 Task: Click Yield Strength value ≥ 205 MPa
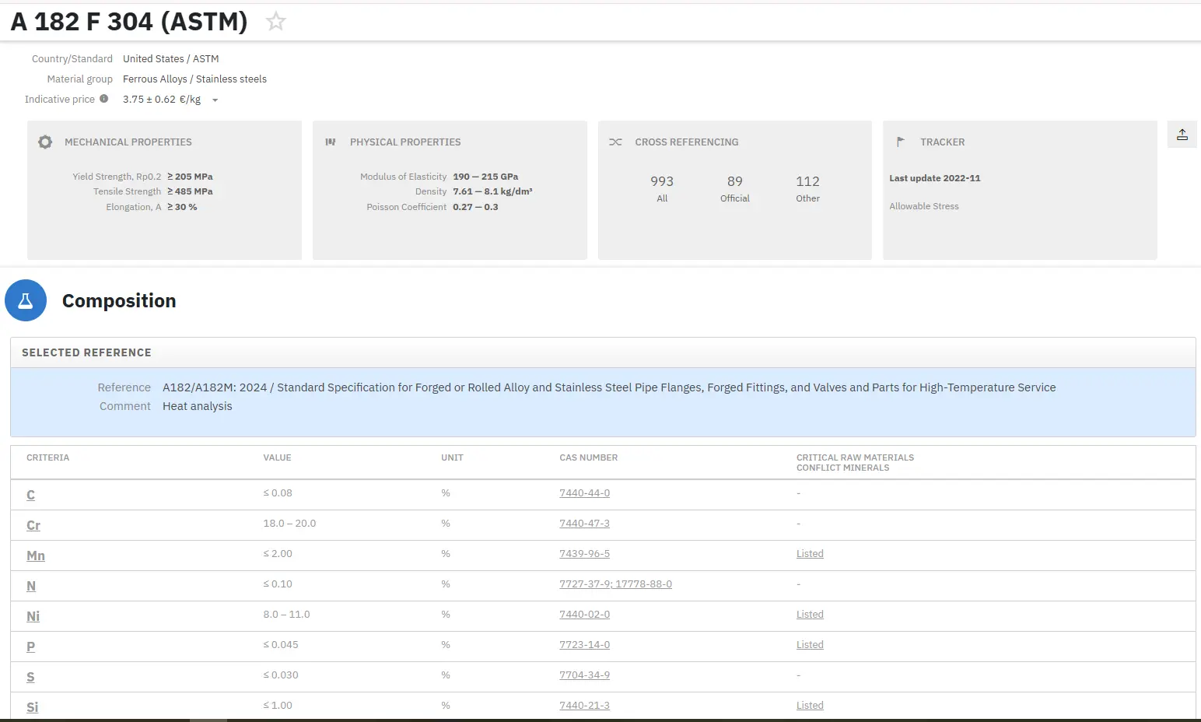(x=190, y=177)
